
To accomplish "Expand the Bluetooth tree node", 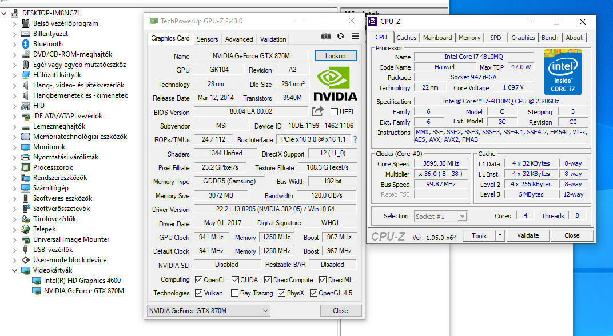I will tap(14, 44).
